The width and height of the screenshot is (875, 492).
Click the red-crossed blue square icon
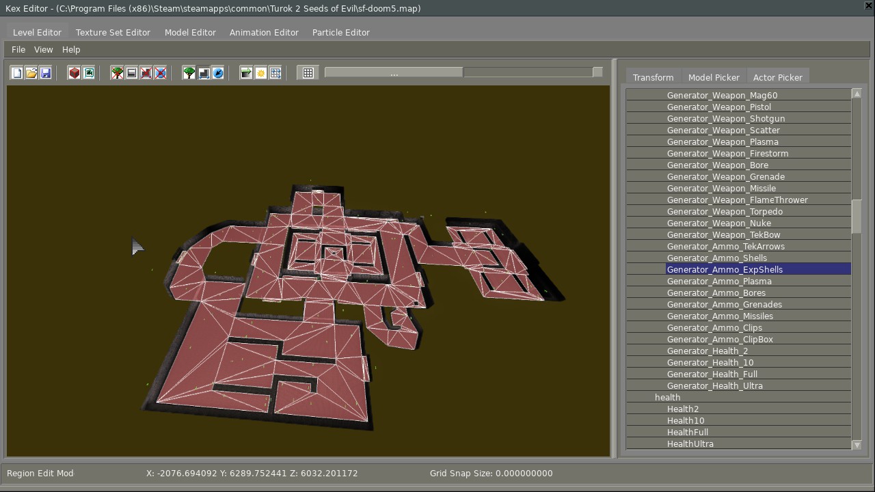(161, 73)
